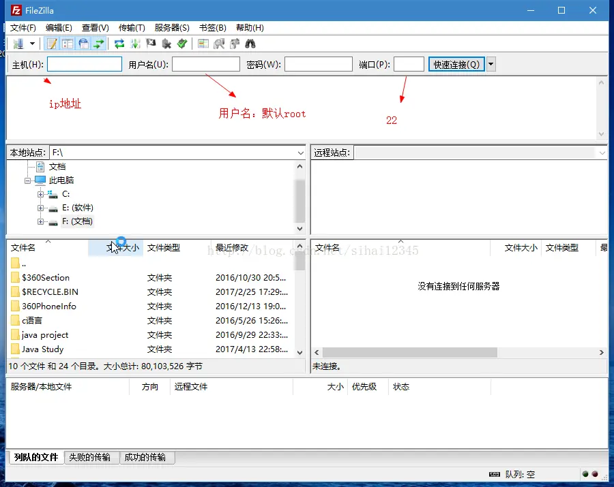Sort remote files by 文件名 column
The image size is (614, 487).
pyautogui.click(x=401, y=248)
